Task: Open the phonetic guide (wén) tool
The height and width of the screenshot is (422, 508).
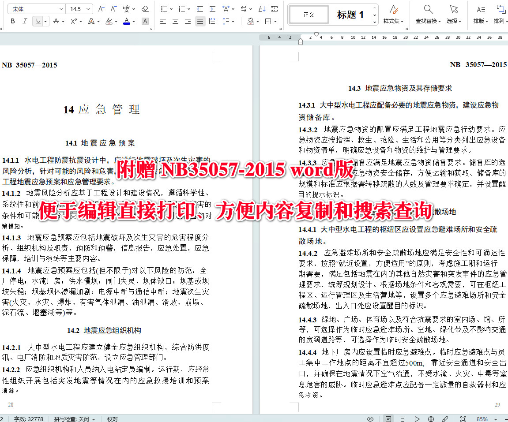Action: pyautogui.click(x=127, y=9)
